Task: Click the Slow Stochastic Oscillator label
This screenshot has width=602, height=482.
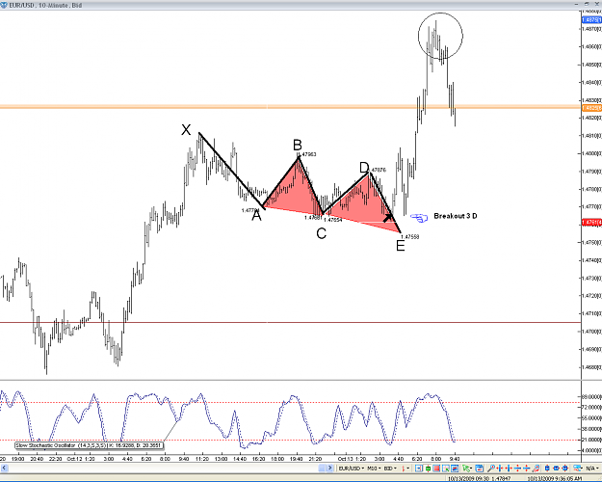Action: [x=89, y=445]
